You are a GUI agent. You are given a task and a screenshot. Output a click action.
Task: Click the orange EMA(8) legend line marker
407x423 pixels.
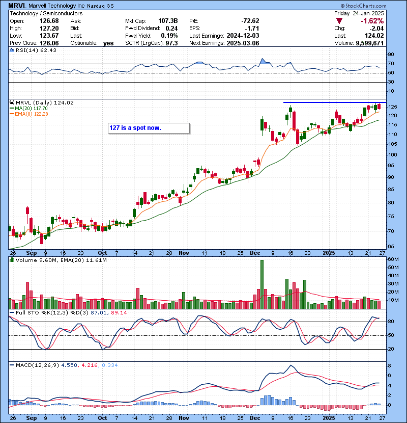12,114
